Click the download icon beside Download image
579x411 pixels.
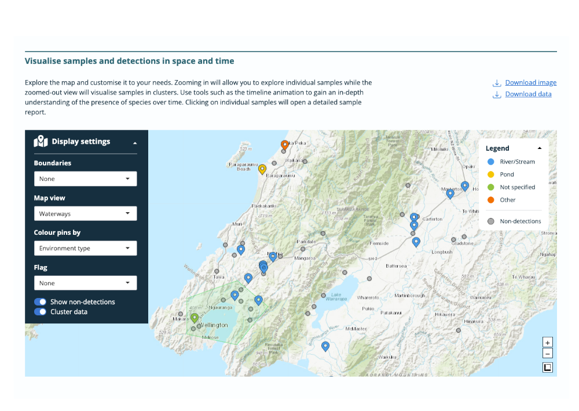point(497,83)
